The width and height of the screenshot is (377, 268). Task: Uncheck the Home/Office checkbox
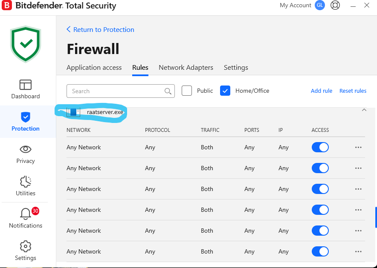coord(225,91)
